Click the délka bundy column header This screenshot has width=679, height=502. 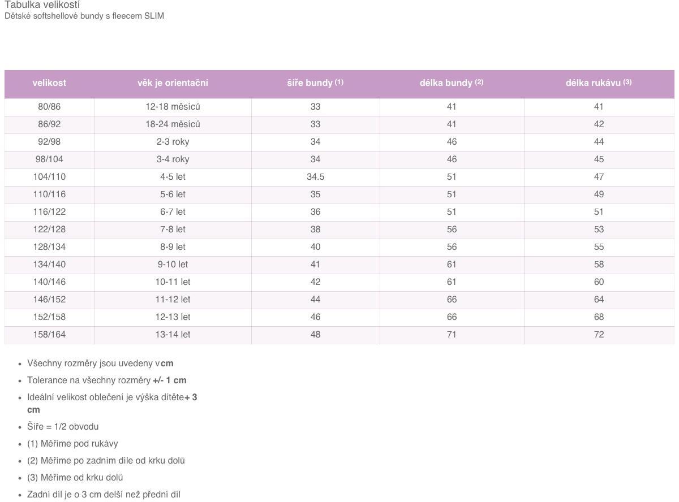point(452,83)
